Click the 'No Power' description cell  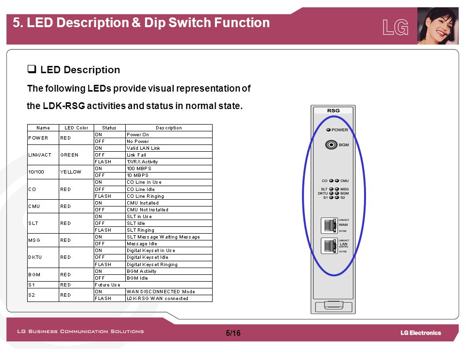(169, 141)
